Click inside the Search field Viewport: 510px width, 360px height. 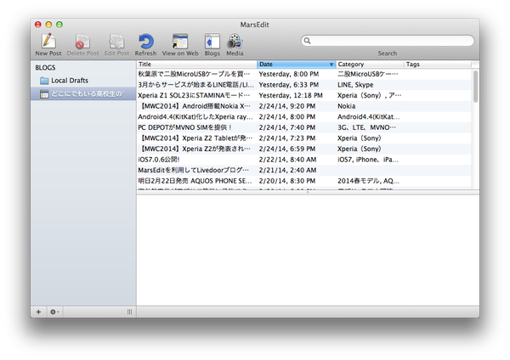coord(387,41)
